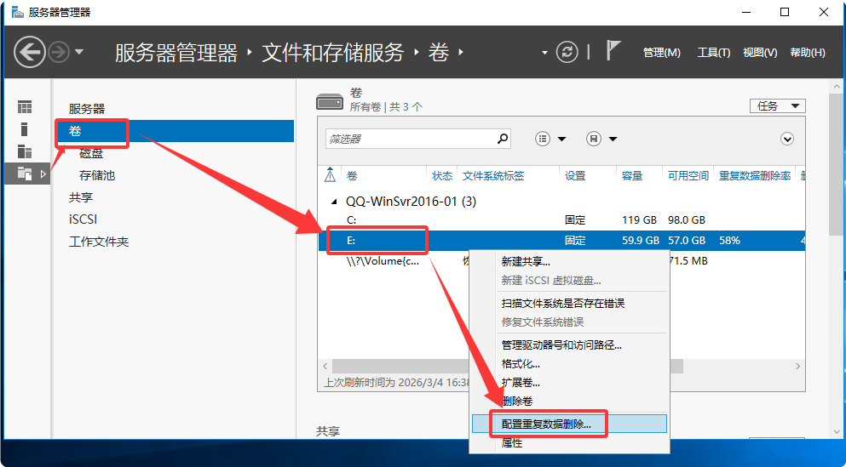The width and height of the screenshot is (846, 467).
Task: Sort by the 卷 column header
Action: pos(352,175)
